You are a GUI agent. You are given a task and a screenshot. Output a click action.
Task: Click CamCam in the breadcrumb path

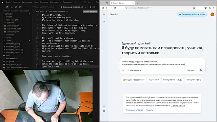pyautogui.click(x=39, y=12)
